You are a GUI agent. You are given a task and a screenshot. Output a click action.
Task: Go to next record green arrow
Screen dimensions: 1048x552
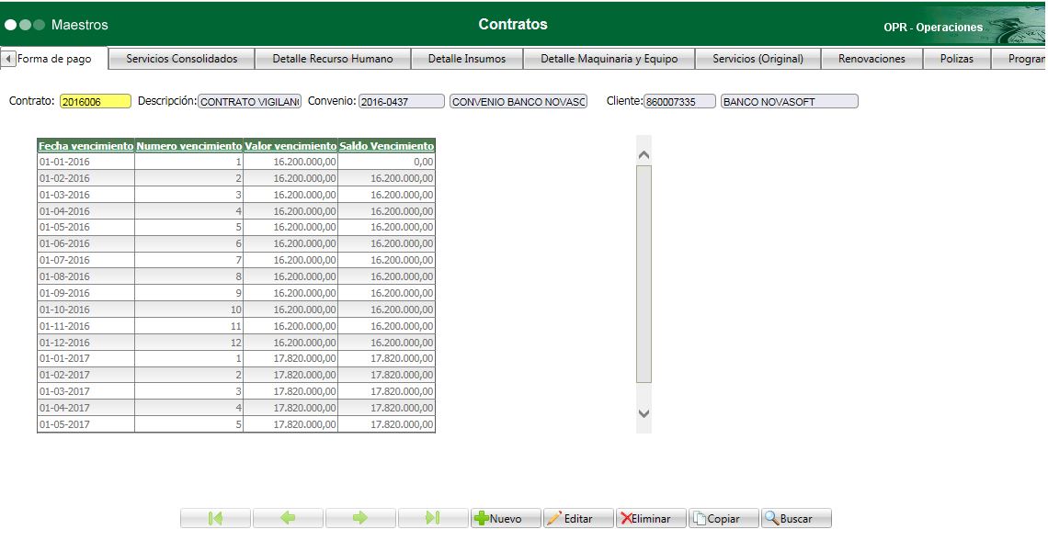click(x=360, y=518)
